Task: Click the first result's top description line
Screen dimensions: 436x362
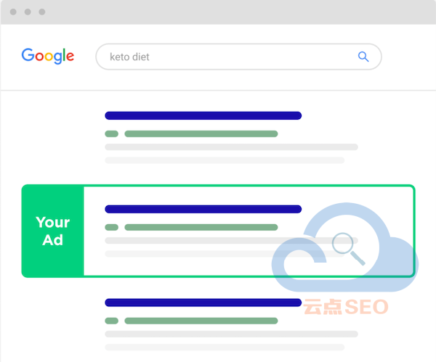Action: [231, 147]
